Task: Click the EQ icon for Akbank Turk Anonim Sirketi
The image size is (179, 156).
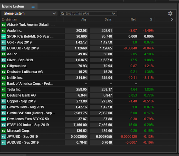Action: 4,25
